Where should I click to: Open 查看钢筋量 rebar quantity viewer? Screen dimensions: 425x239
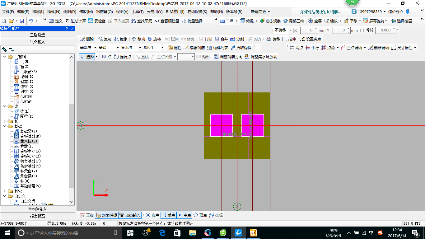(167, 21)
